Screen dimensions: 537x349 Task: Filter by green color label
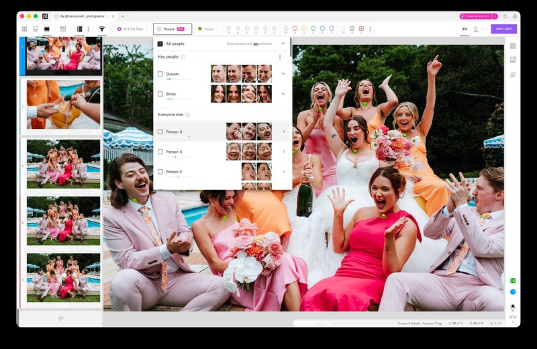pos(313,28)
